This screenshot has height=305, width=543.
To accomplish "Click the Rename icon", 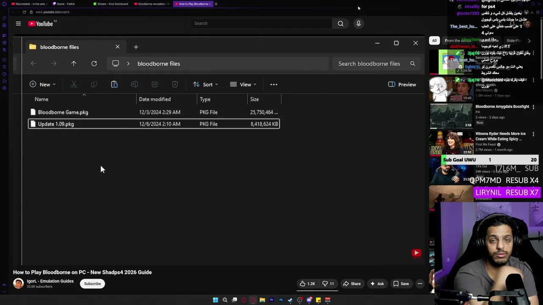I will coord(134,84).
